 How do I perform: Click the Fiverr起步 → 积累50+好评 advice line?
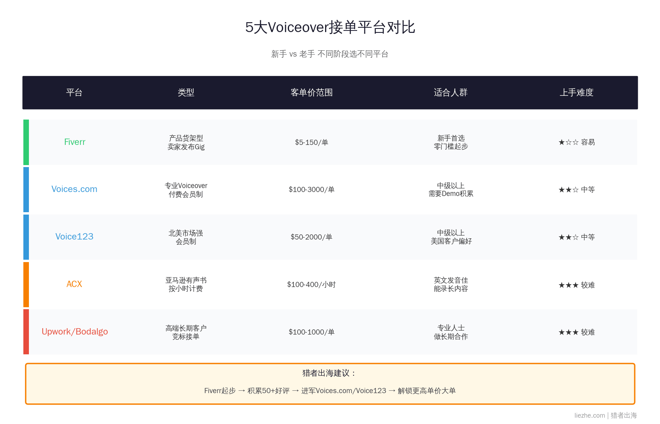point(330,391)
